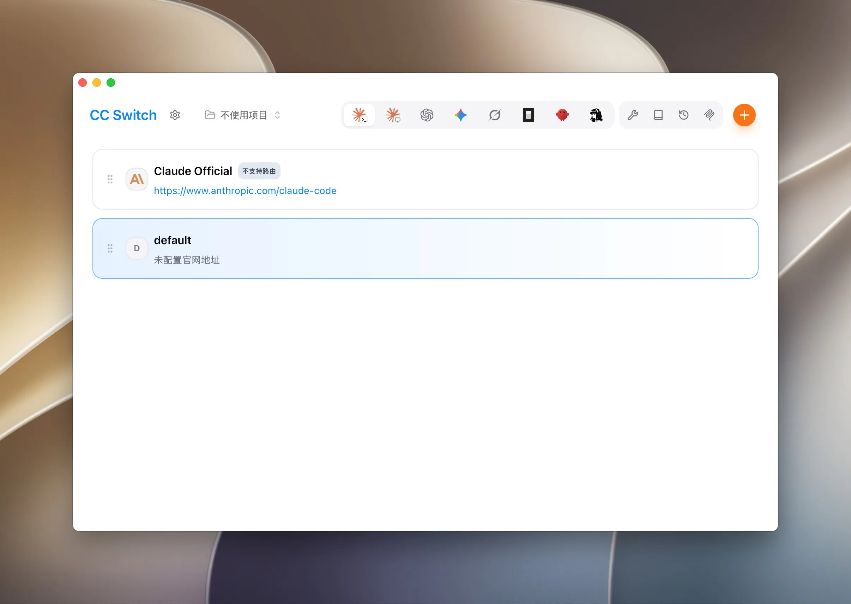Select the Claude Code terminal tab

(x=359, y=115)
